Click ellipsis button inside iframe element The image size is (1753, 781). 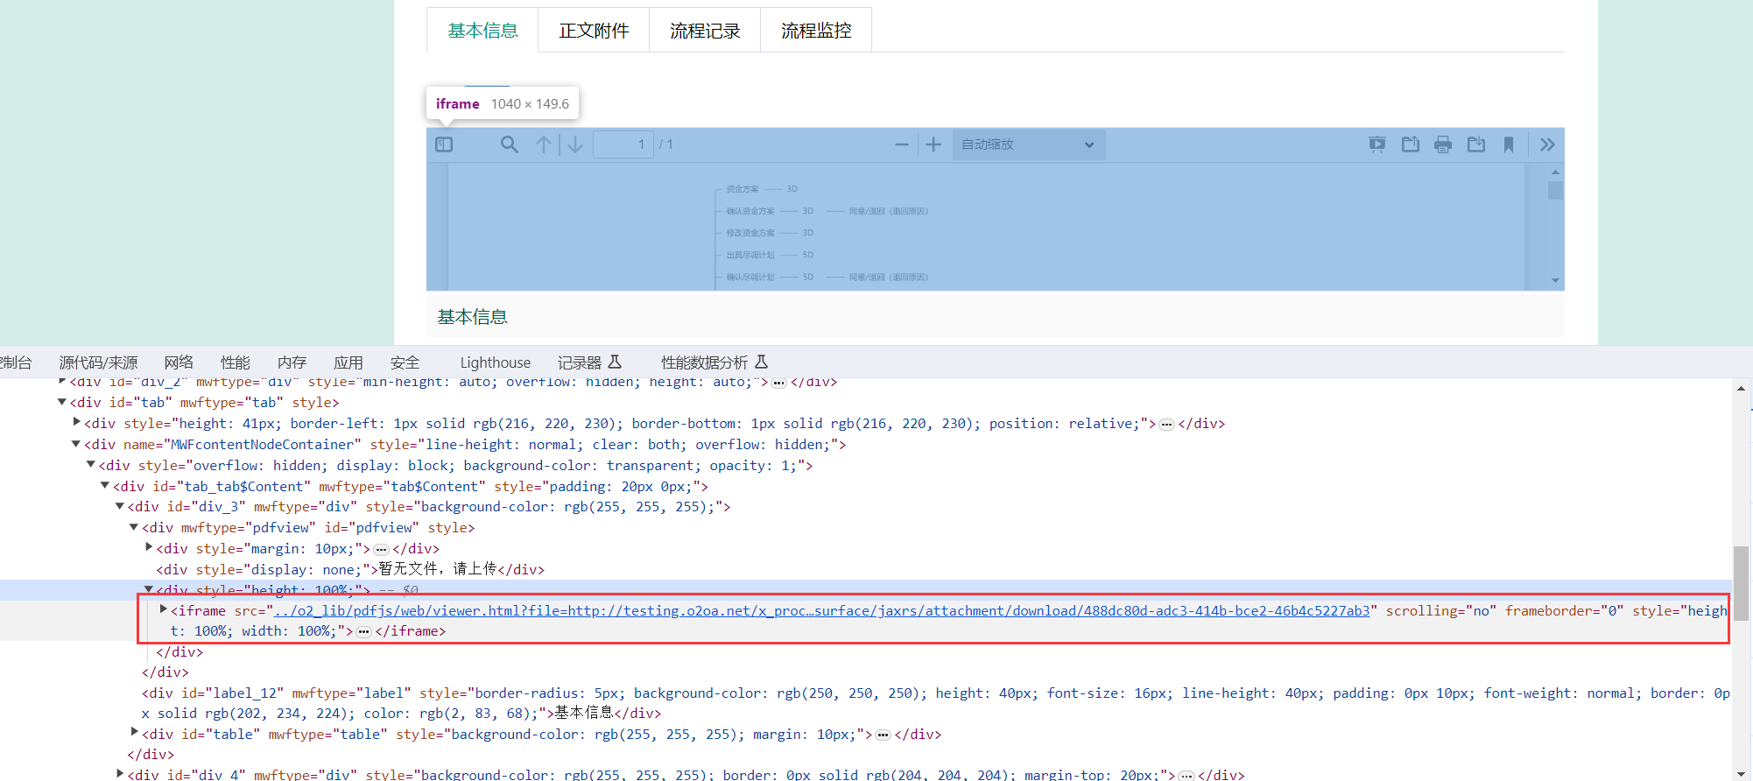click(364, 631)
